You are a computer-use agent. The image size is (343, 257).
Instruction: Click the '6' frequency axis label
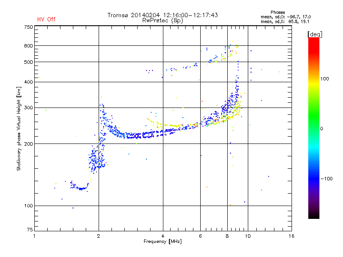click(x=200, y=236)
